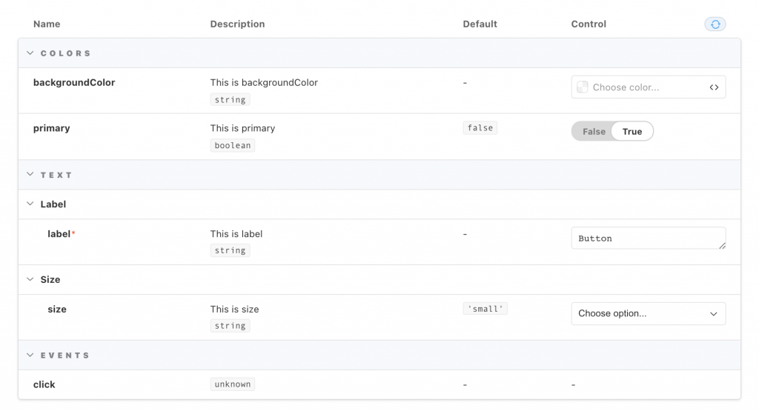Click the backgroundColor property name
This screenshot has height=411, width=759.
tap(74, 83)
